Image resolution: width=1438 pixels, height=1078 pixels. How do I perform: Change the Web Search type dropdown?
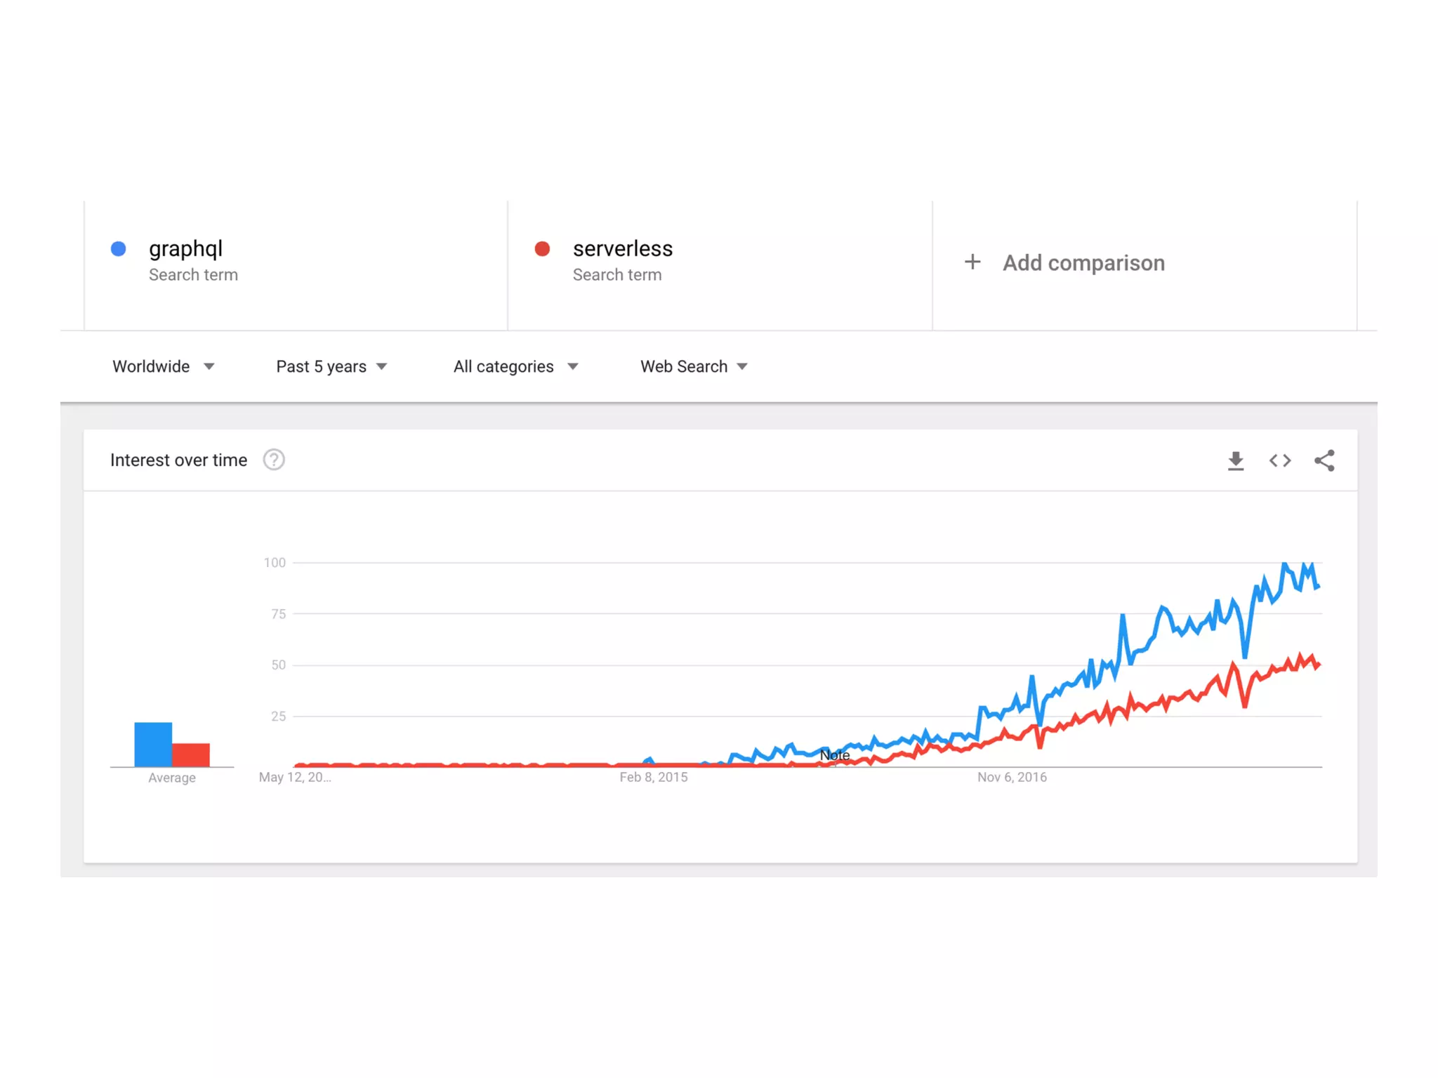pos(694,366)
